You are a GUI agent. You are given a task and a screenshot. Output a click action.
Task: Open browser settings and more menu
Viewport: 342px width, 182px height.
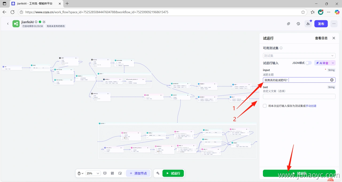coord(329,12)
